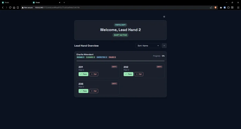
Task: Click the DIRTY badge on room 201
Action: click(114, 67)
